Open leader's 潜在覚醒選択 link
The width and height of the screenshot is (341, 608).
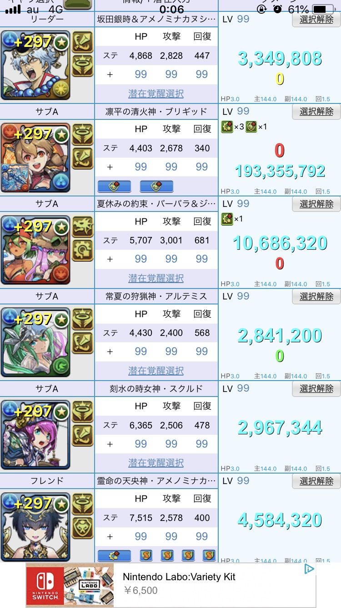tap(156, 93)
